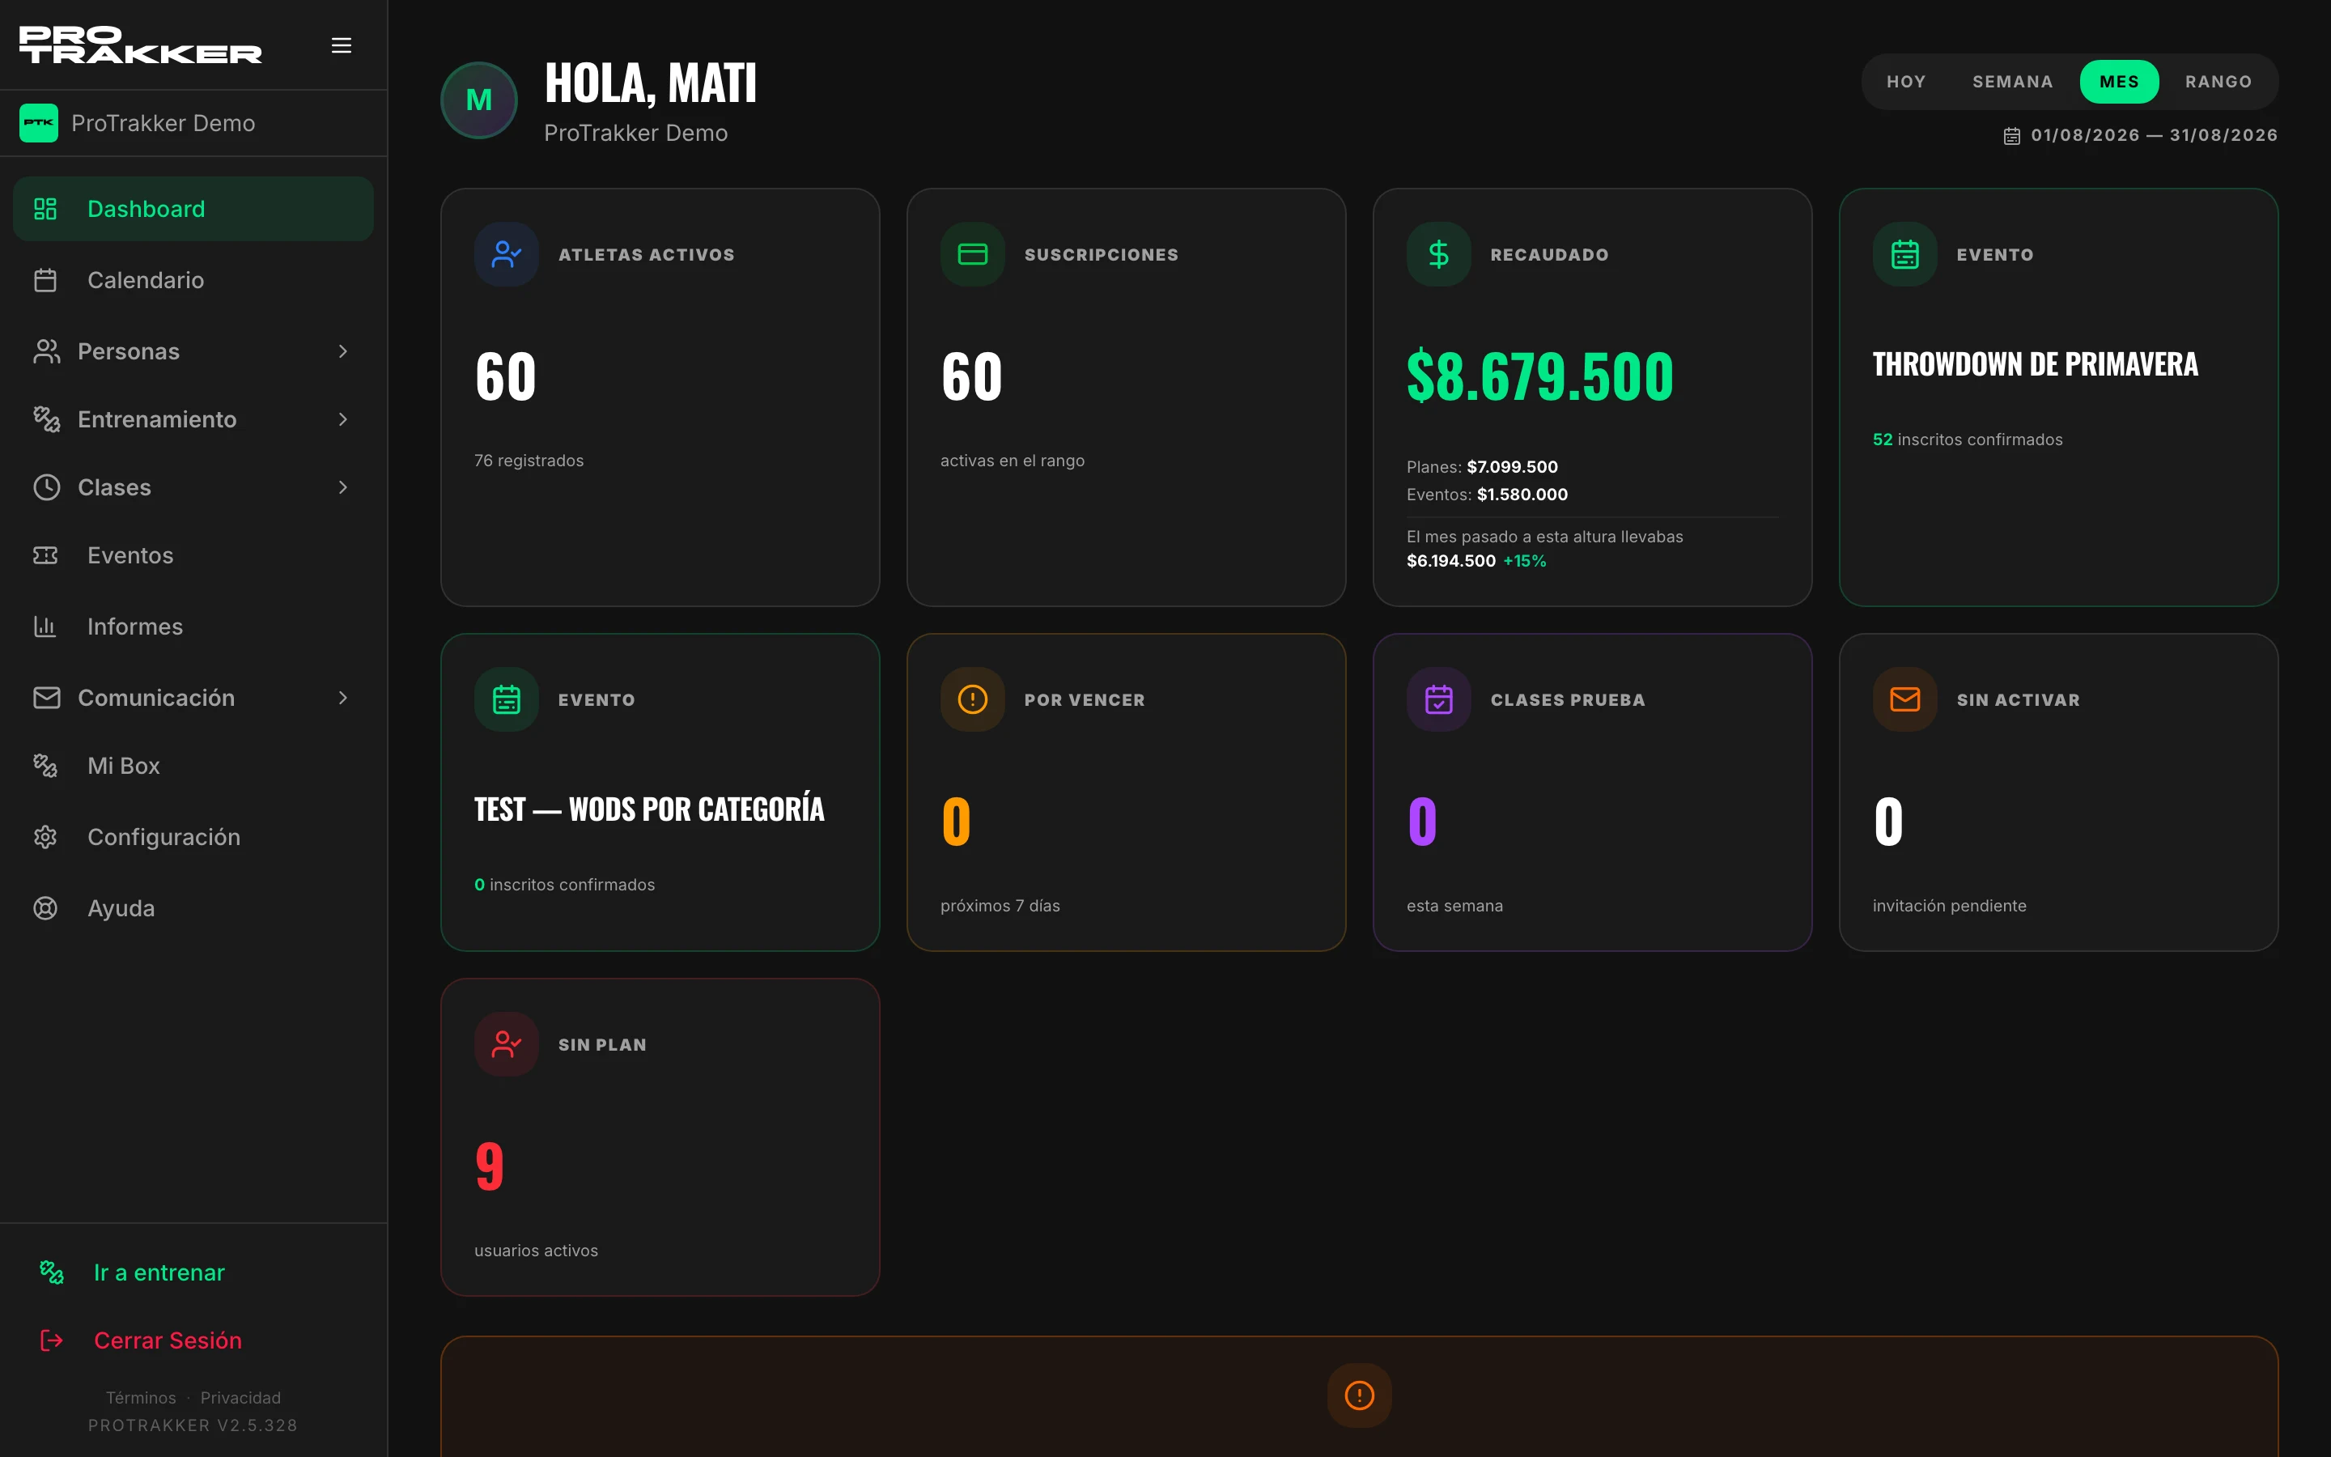This screenshot has width=2331, height=1457.
Task: Toggle the sidebar hamburger menu icon
Action: tap(341, 45)
